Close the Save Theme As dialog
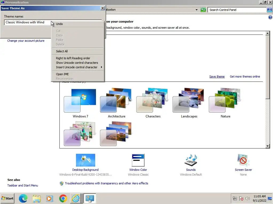Screen dimensions: 273x204 point(103,8)
